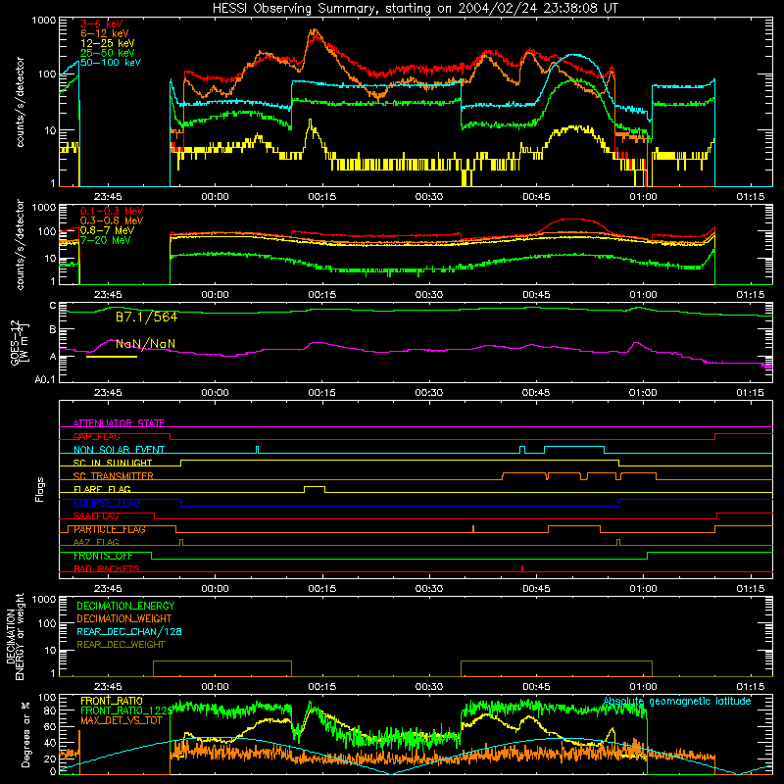The image size is (784, 784).
Task: Select the A4Z_FLAG label
Action: (96, 542)
